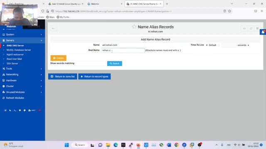The height and width of the screenshot is (149, 266).
Task: Click Return to record types button
Action: click(x=94, y=77)
